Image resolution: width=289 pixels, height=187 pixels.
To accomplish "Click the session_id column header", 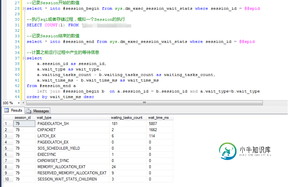I will click(x=24, y=118).
